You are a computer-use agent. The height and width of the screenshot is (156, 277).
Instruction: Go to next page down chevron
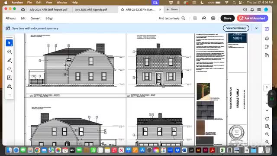[267, 110]
